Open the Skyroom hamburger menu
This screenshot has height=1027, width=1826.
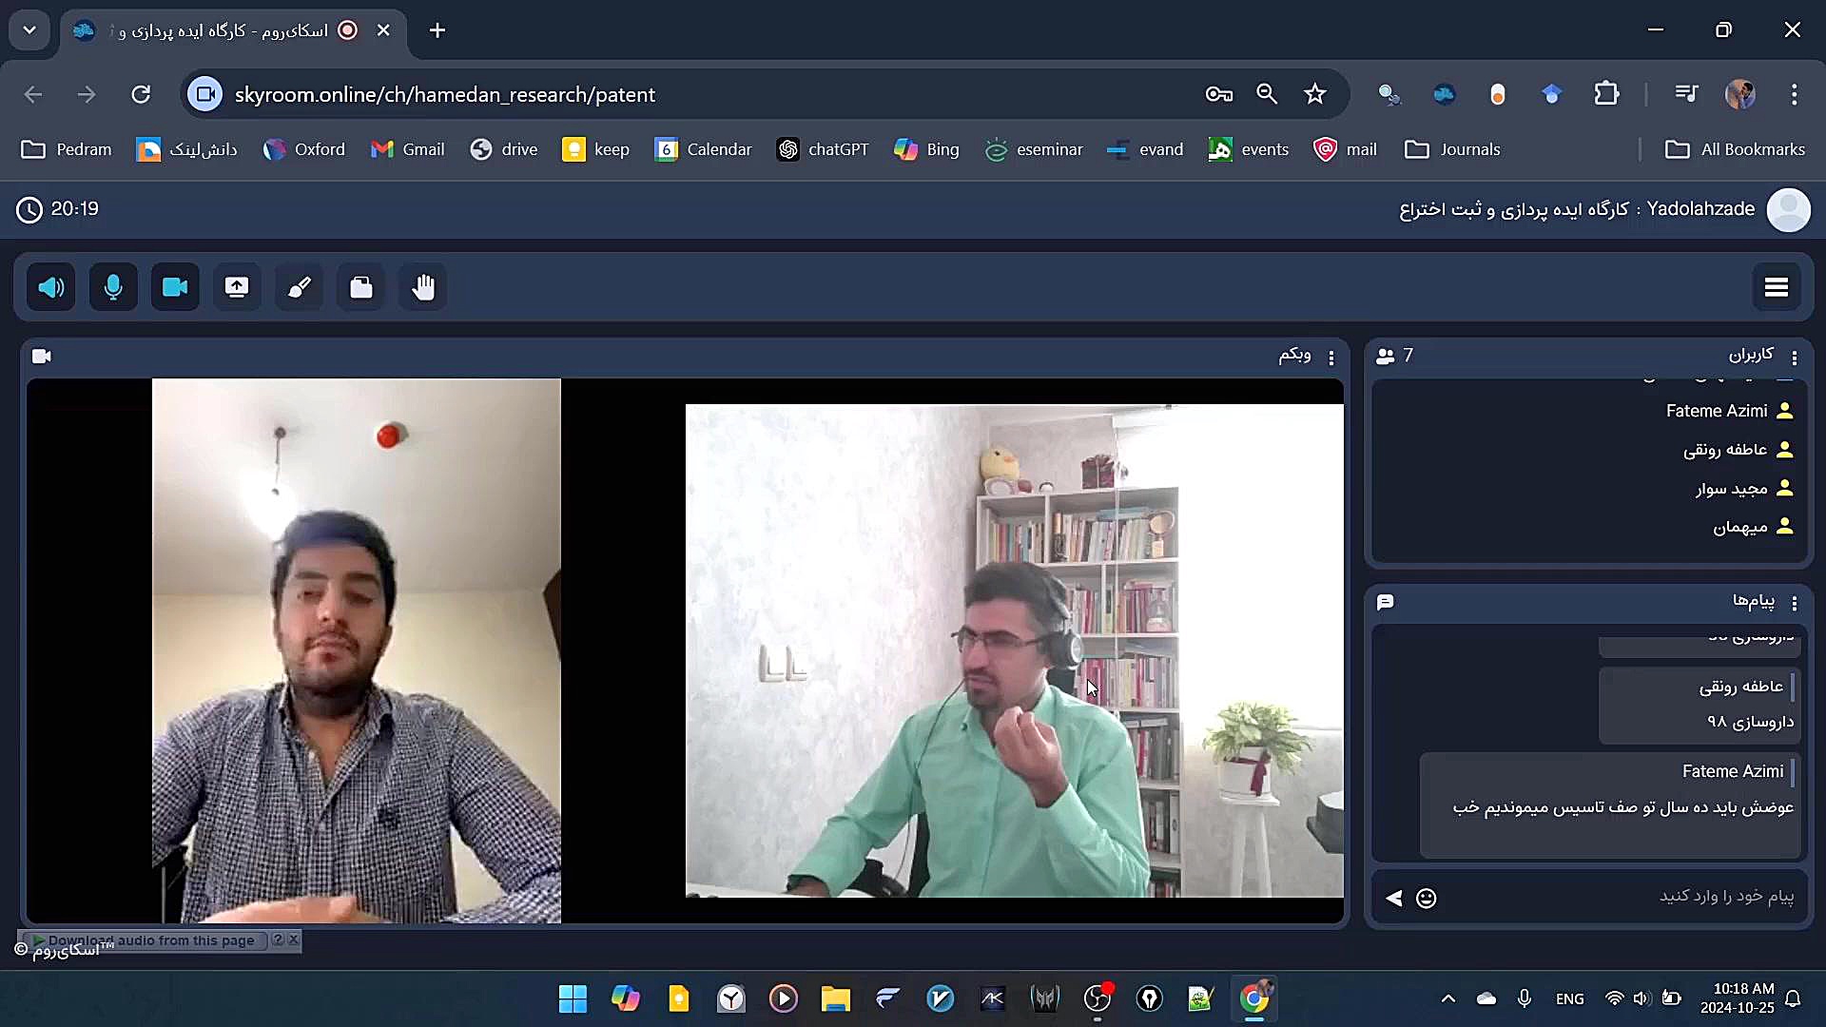1776,287
